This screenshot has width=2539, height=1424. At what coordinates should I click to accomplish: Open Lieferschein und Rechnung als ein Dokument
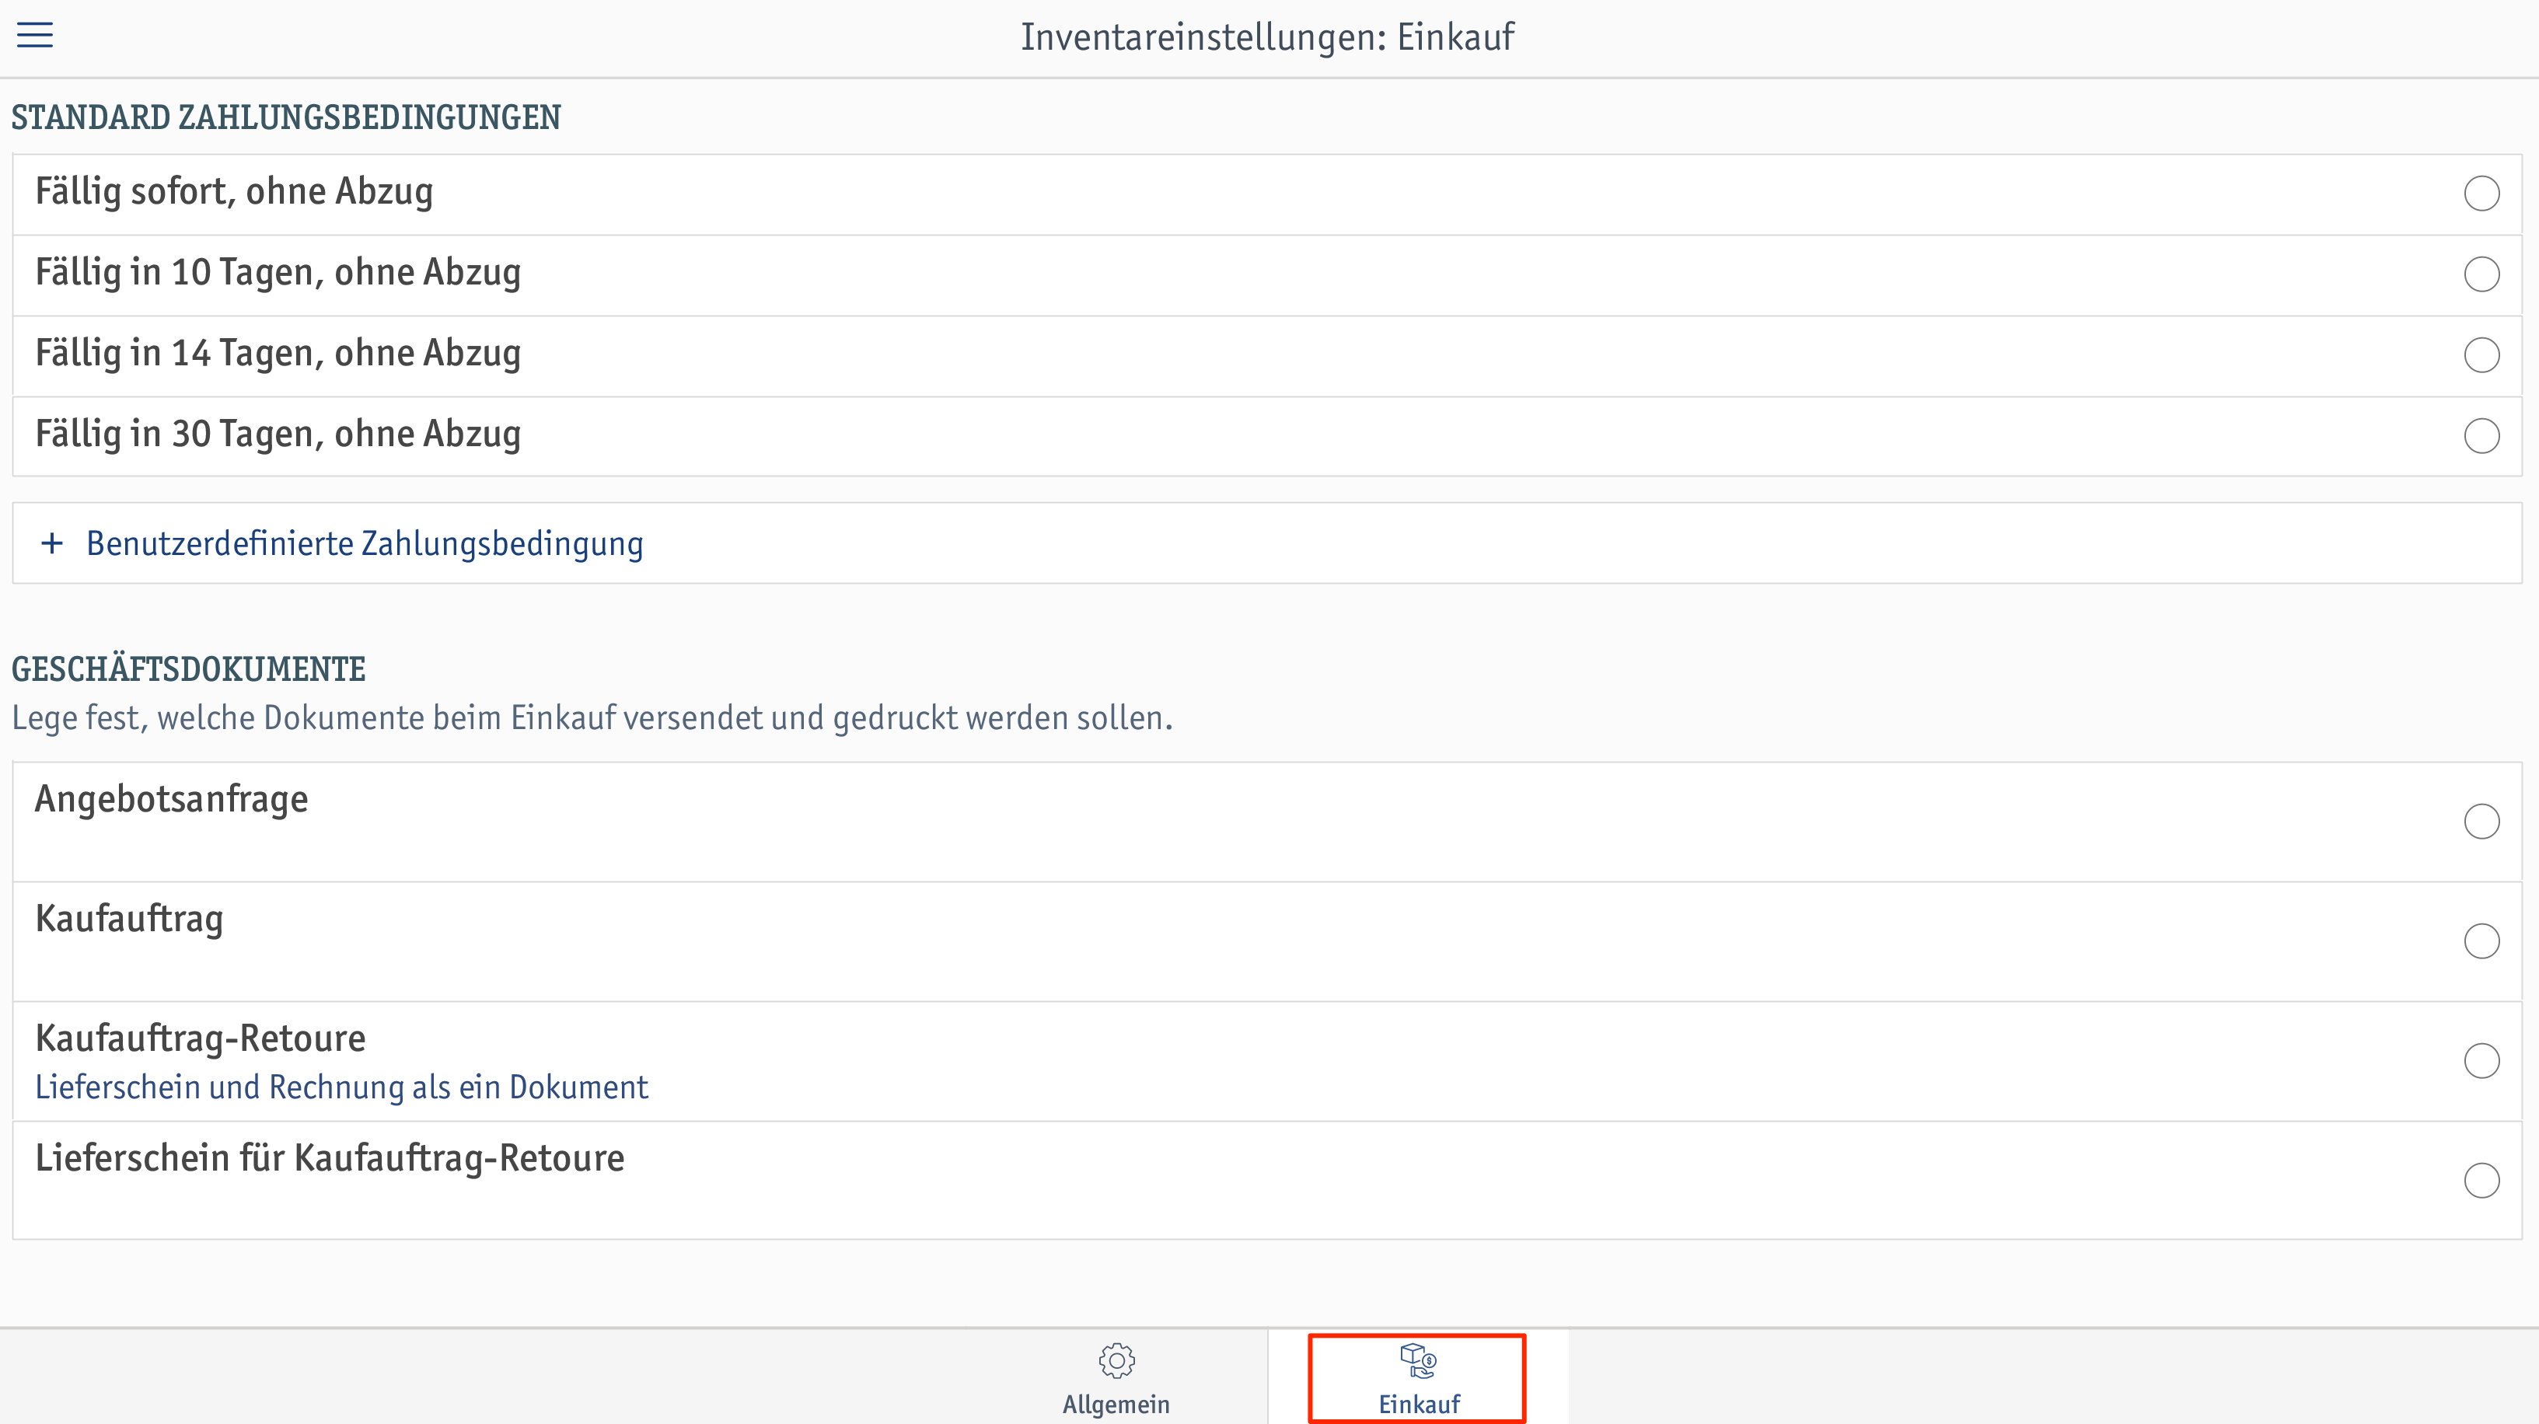click(x=341, y=1087)
